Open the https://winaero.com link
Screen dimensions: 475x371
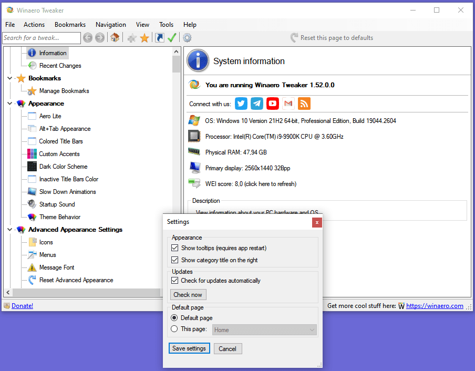tap(435, 306)
